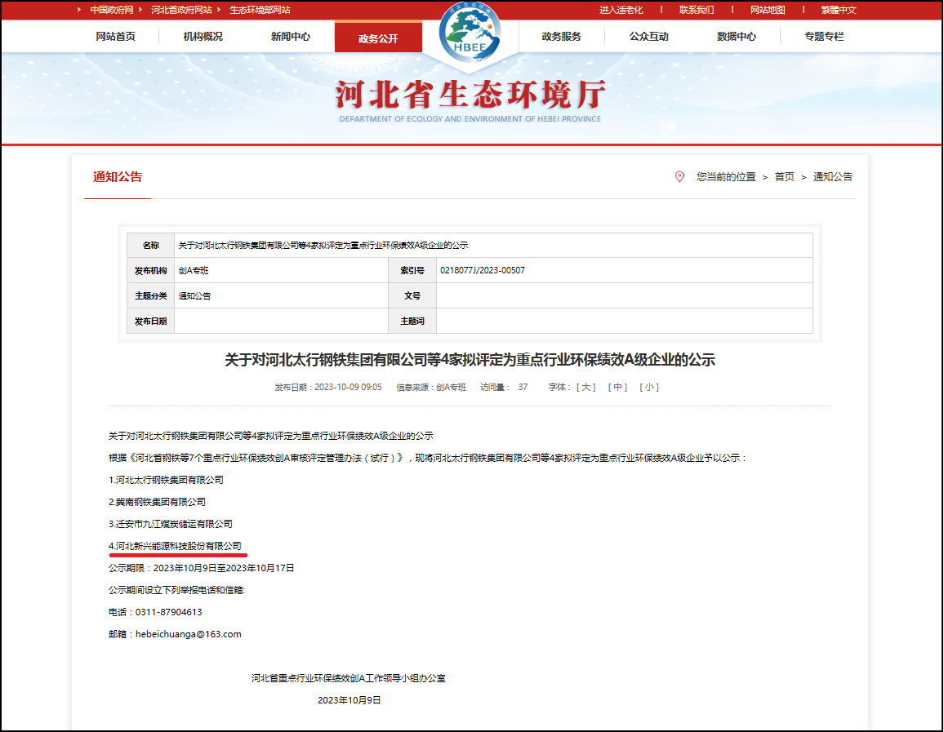Click the 信息来源：创A专班 text

click(431, 388)
